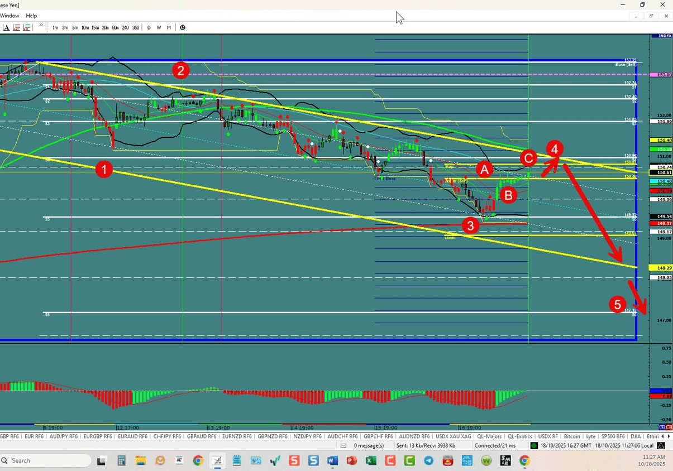
Task: Click the second candlestick chart style icon
Action: (26, 27)
